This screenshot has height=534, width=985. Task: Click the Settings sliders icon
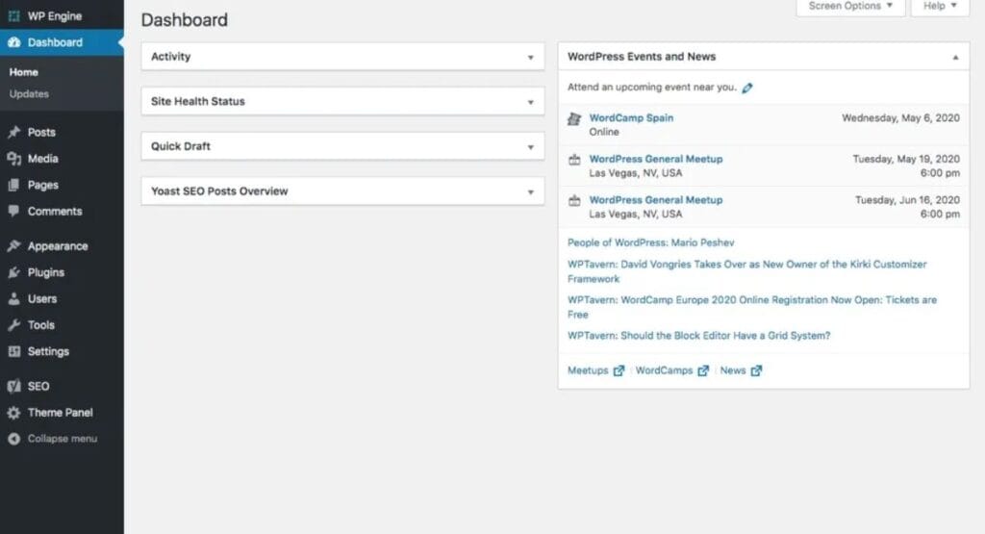tap(13, 351)
